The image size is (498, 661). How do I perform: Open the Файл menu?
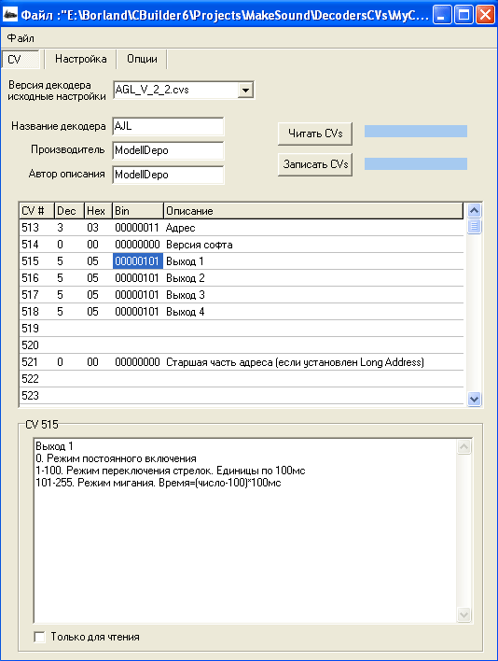click(x=21, y=38)
